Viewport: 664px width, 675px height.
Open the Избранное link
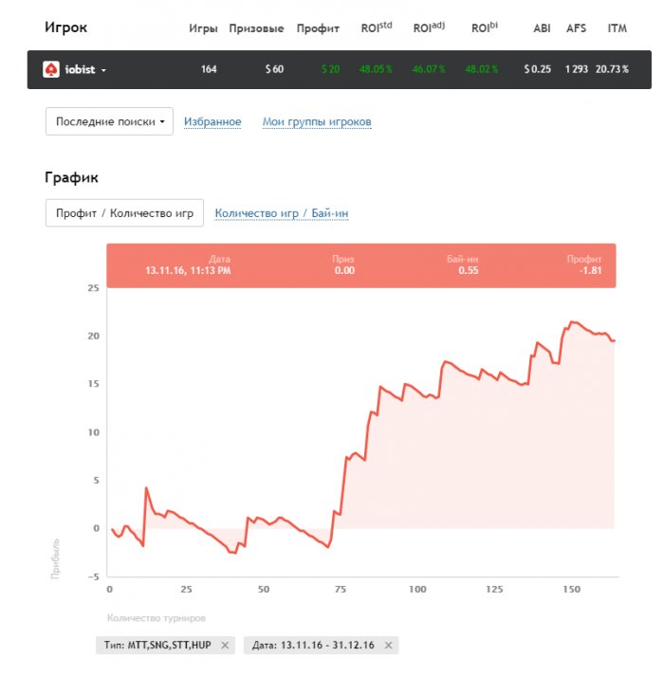[212, 121]
